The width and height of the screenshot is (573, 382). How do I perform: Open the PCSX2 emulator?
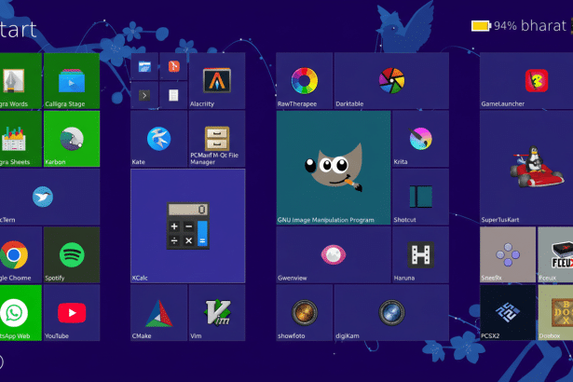tap(508, 313)
